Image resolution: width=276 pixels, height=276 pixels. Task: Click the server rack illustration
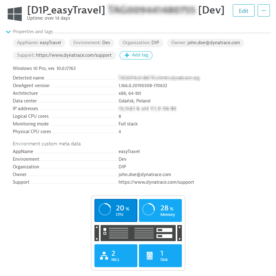tap(138, 233)
